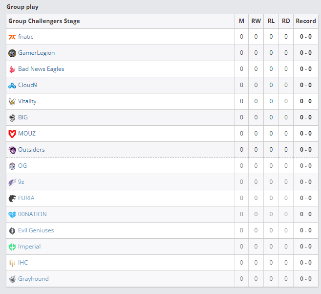Open the IHC team link
This screenshot has height=294, width=321.
pyautogui.click(x=23, y=263)
